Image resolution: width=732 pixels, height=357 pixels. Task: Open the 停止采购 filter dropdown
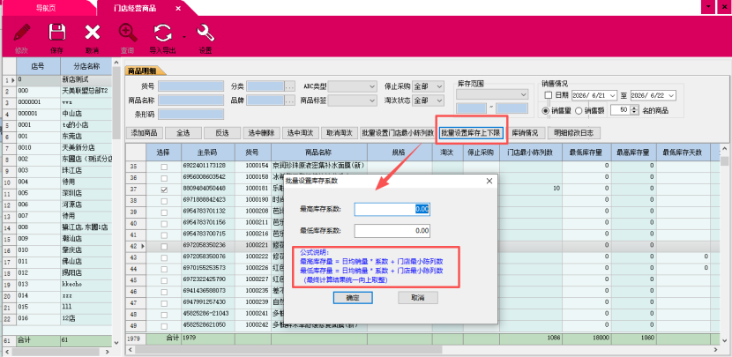click(439, 86)
